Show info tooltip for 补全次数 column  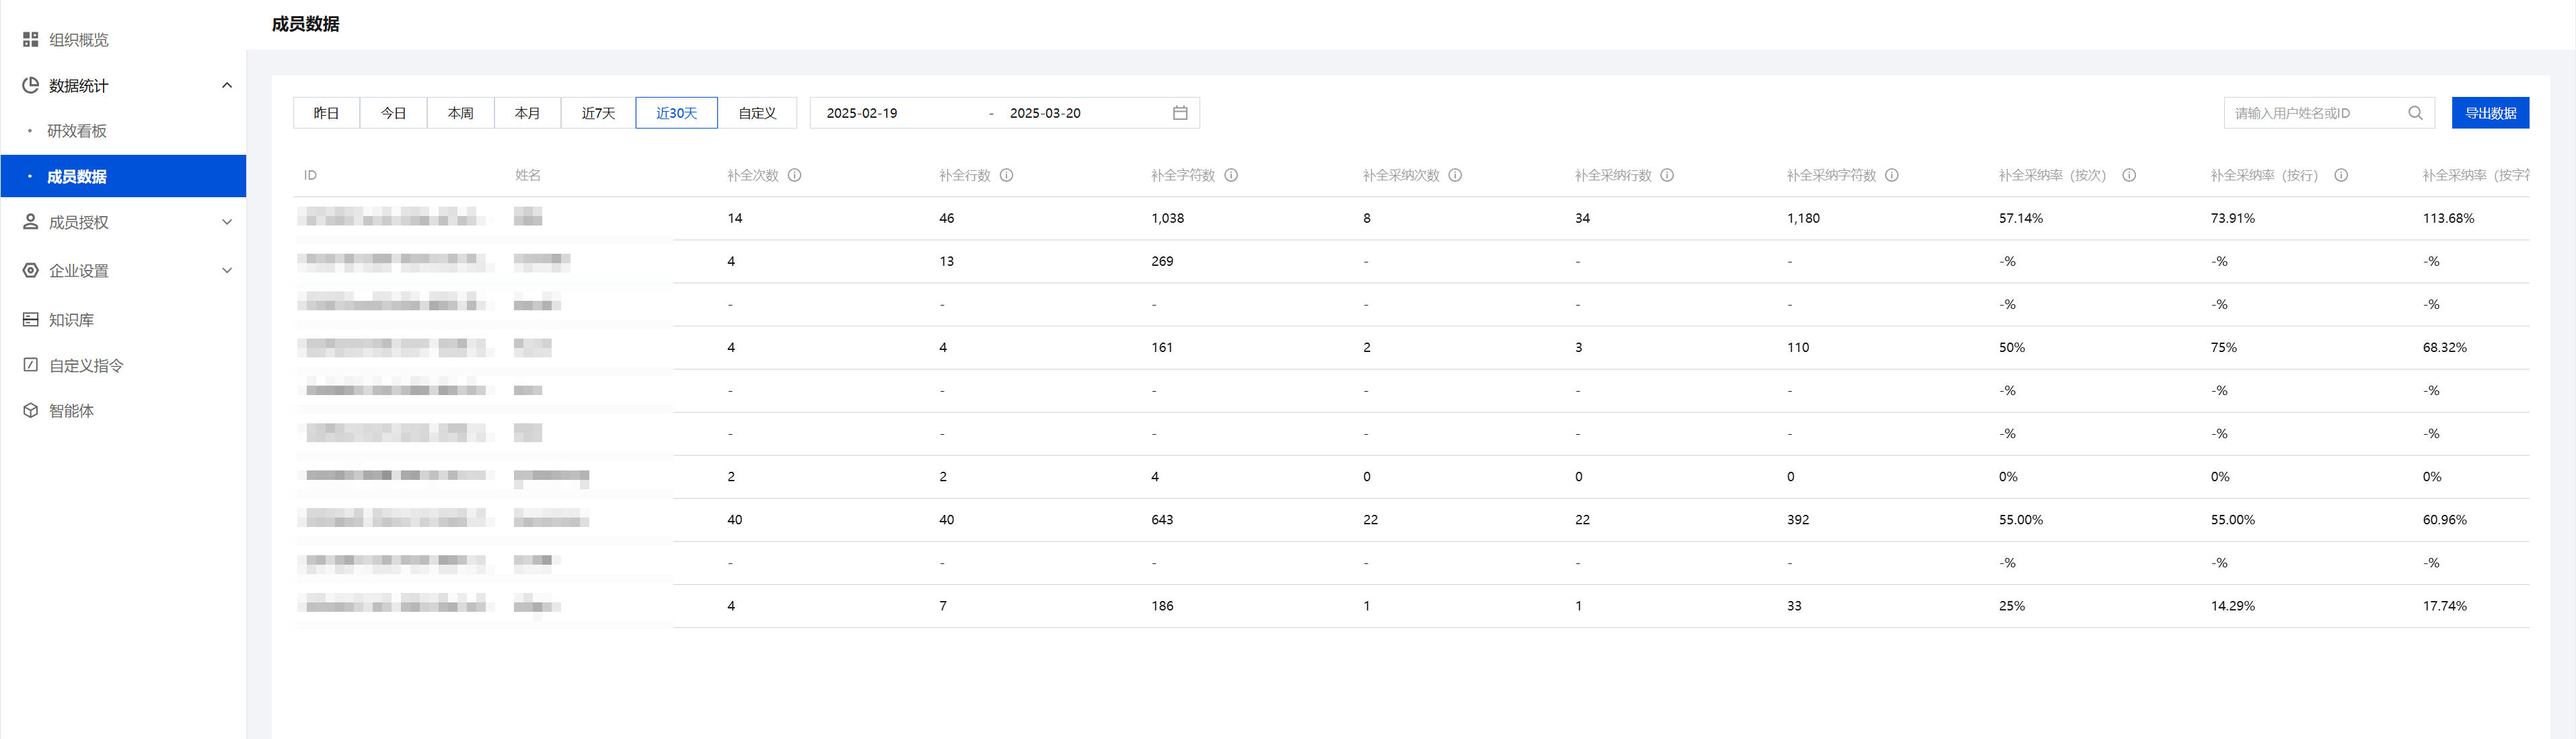point(795,175)
